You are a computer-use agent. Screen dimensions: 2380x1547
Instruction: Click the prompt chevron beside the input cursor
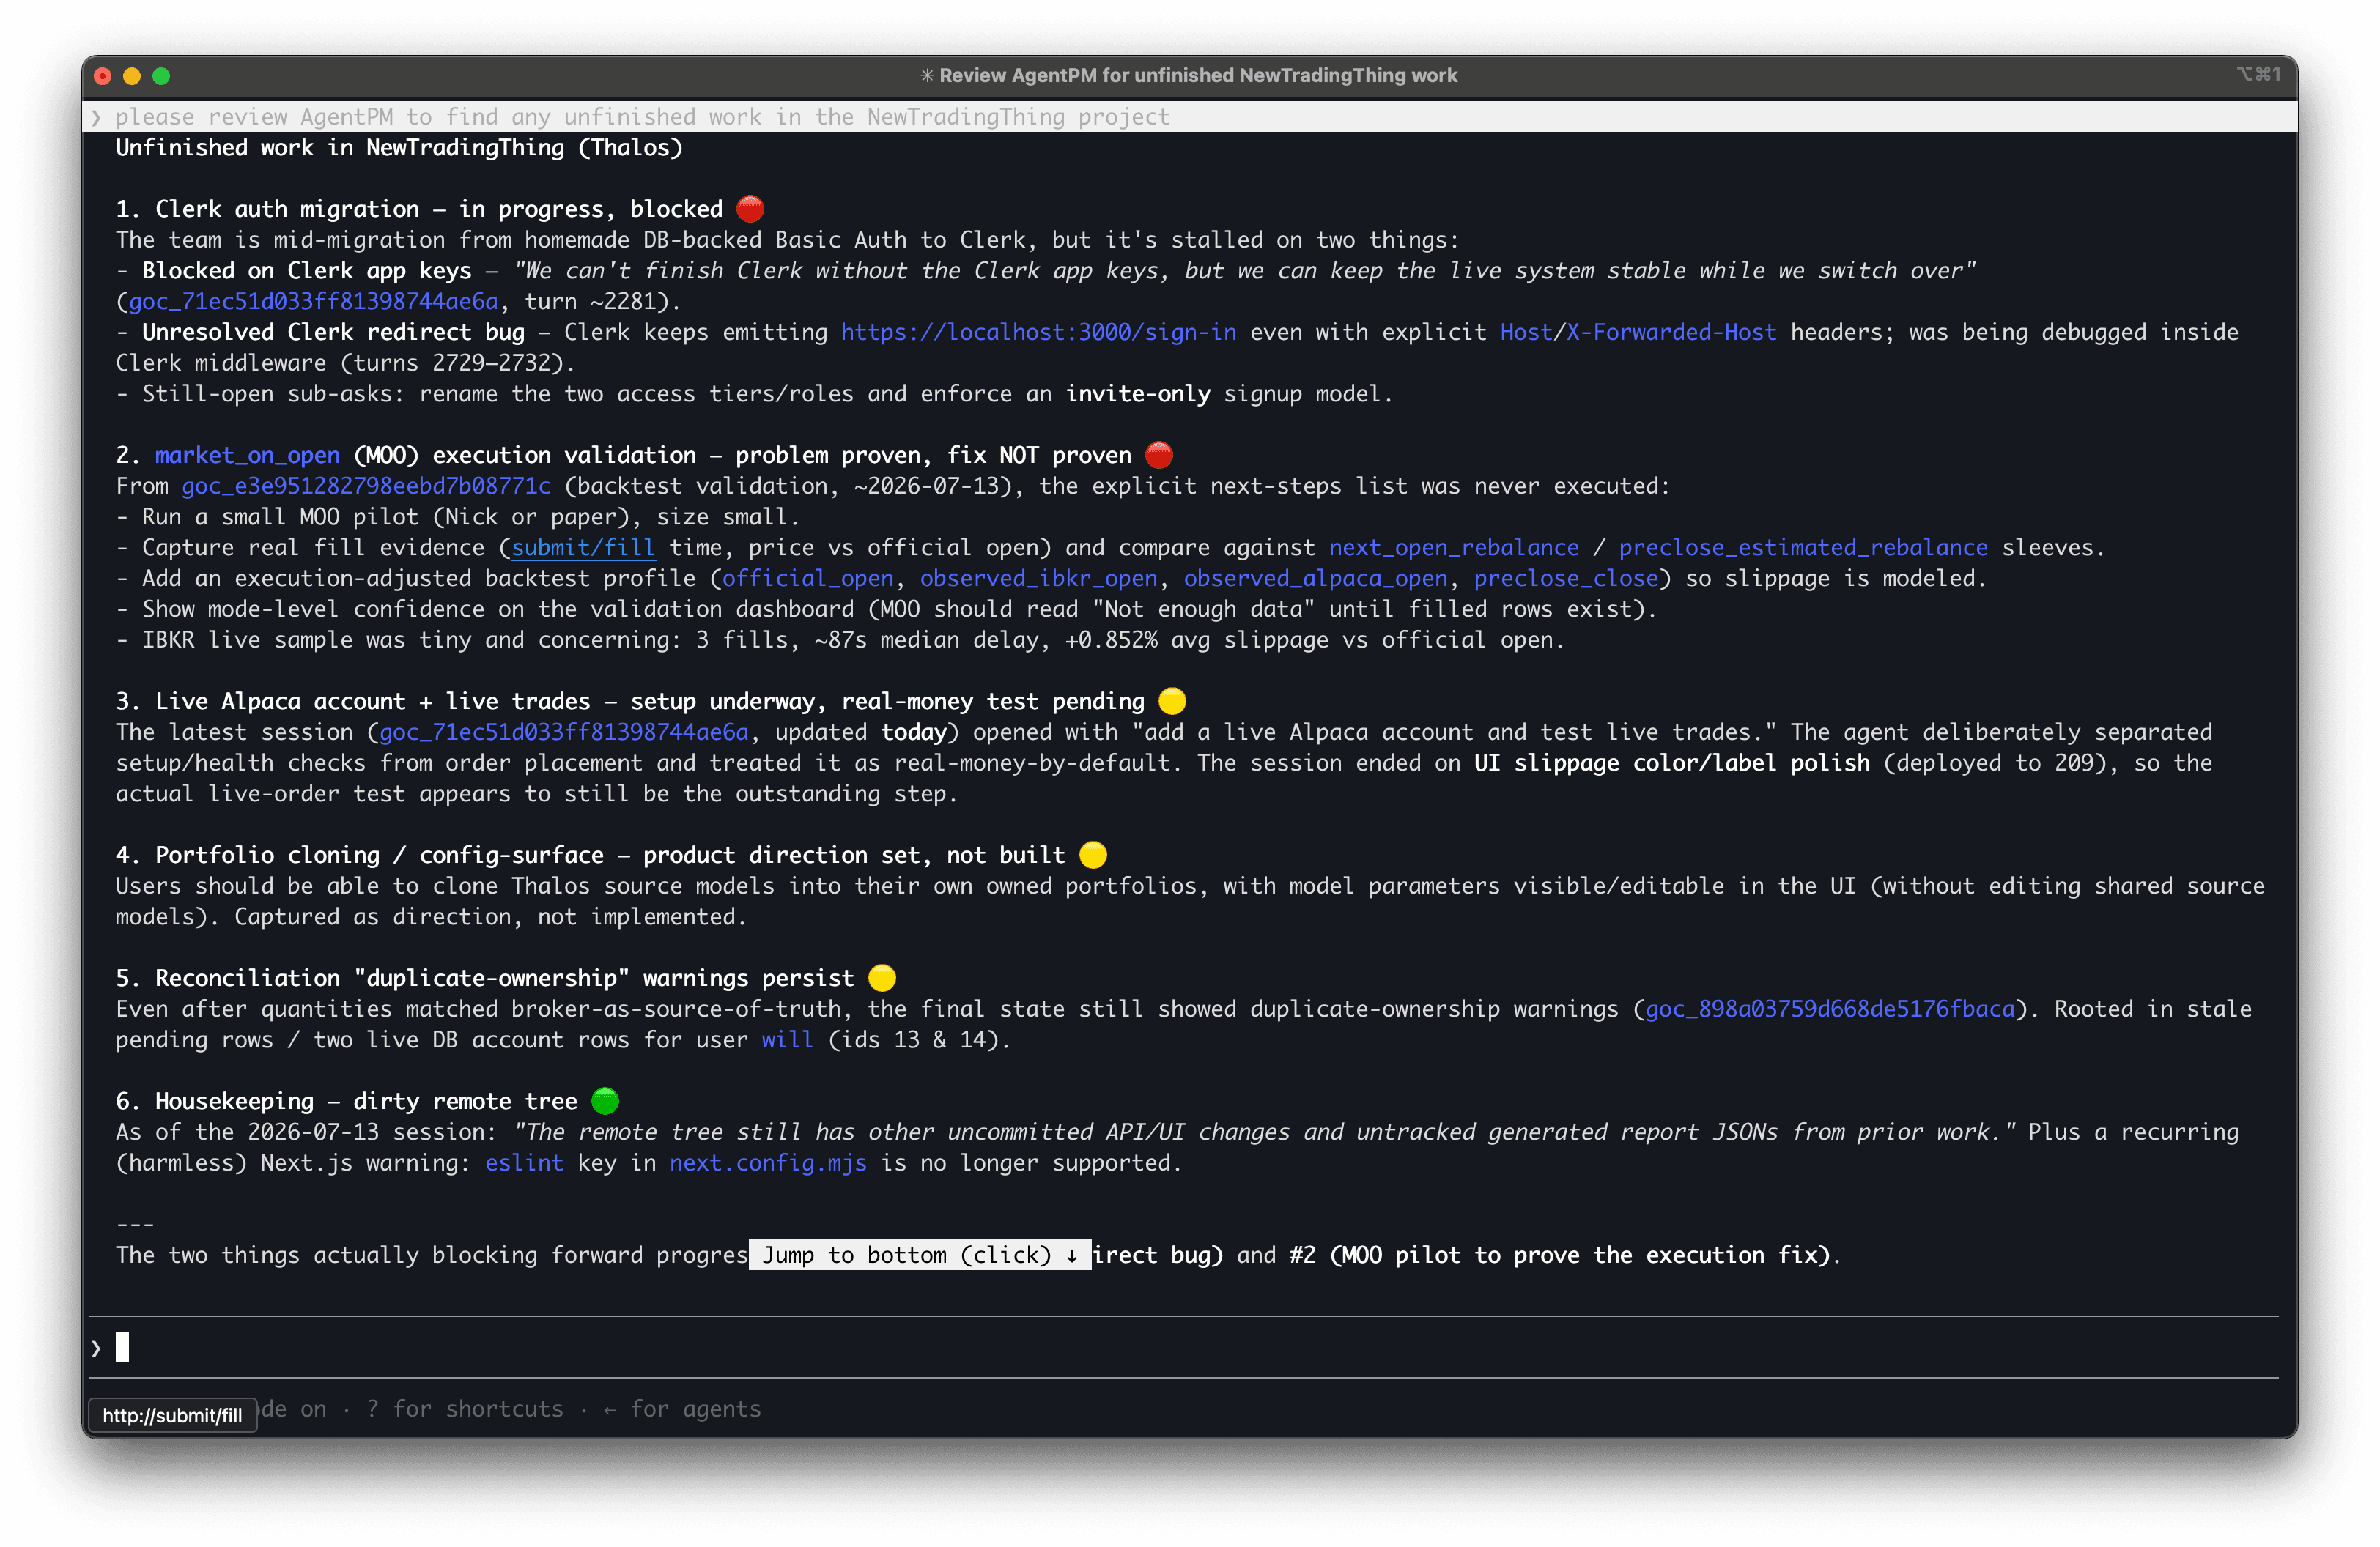[96, 1348]
